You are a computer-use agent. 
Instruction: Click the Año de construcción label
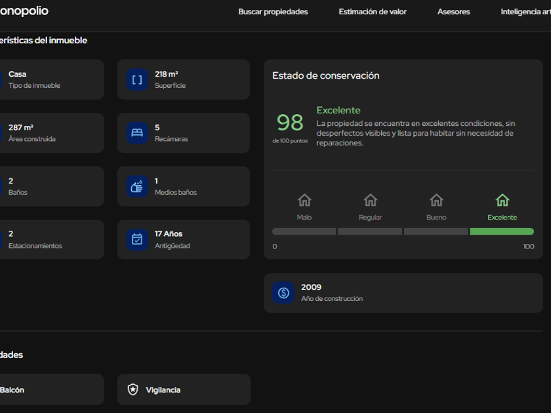[x=332, y=298]
